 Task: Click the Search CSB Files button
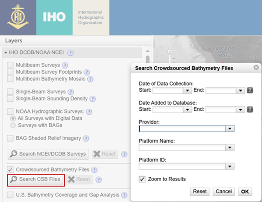coord(36,179)
